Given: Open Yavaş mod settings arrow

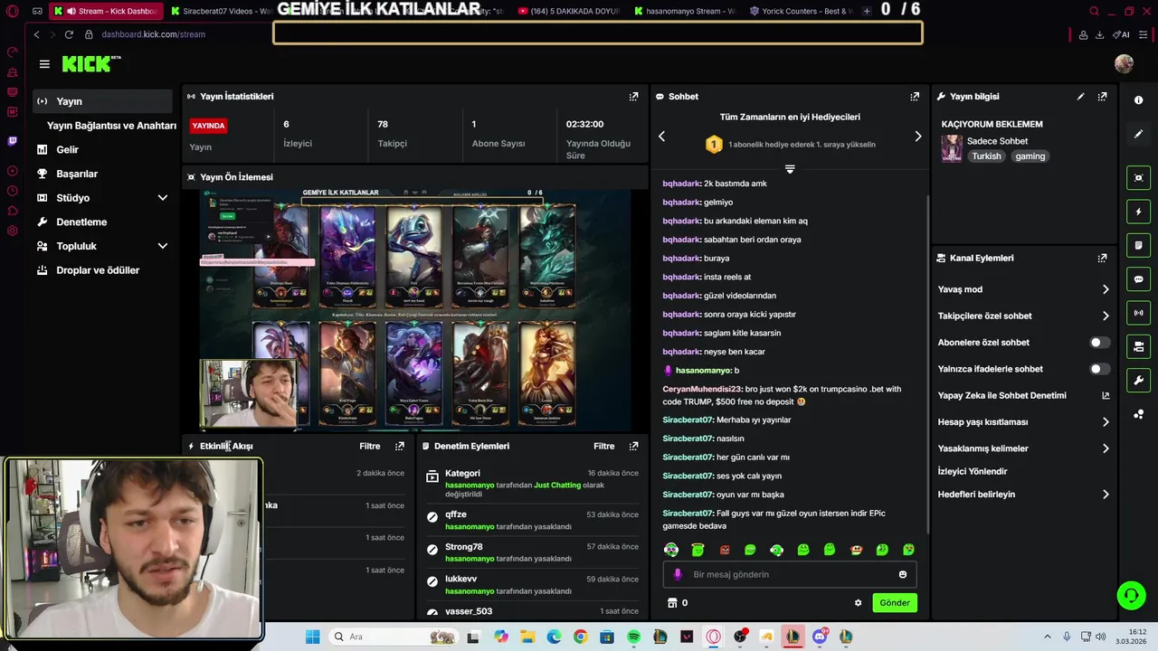Looking at the screenshot, I should point(1105,289).
